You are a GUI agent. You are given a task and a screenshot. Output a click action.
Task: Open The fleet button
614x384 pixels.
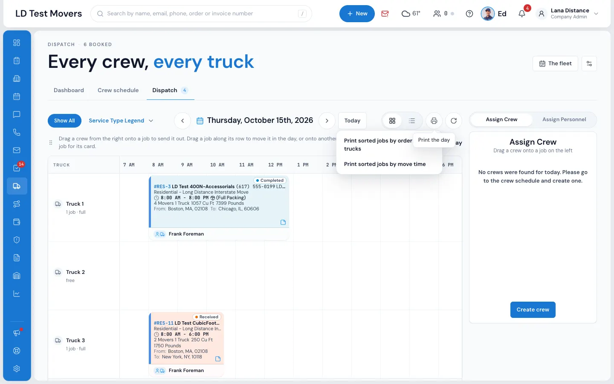[x=556, y=64]
